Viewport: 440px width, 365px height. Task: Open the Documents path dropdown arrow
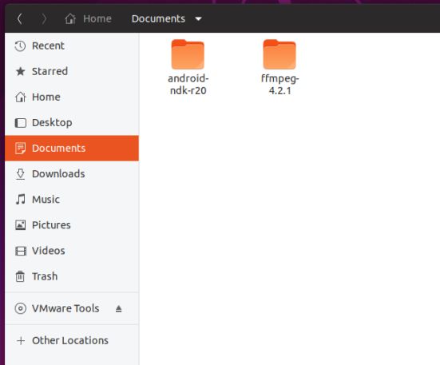(198, 19)
